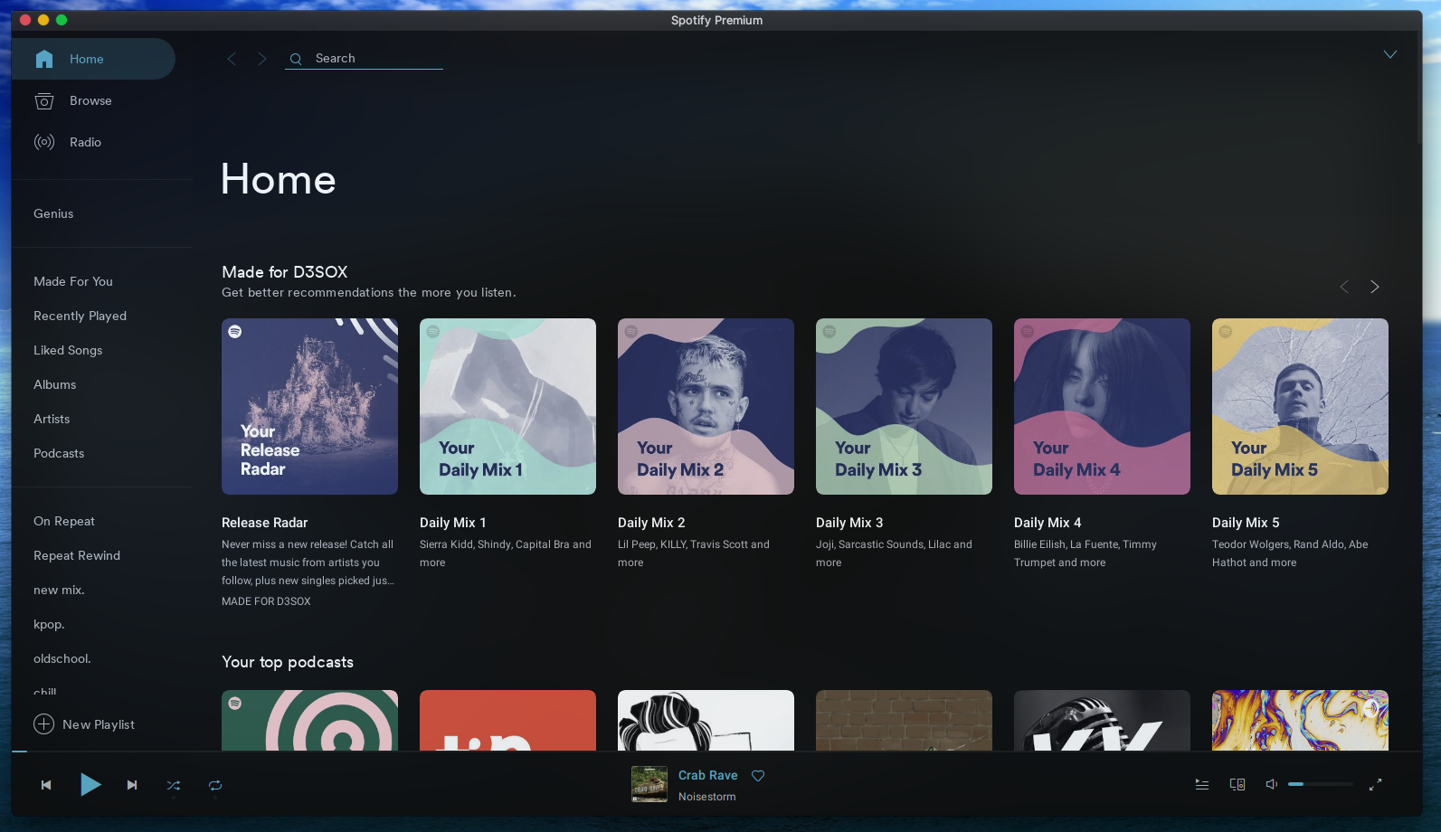
Task: Open the new mix. playlist
Action: 59,590
